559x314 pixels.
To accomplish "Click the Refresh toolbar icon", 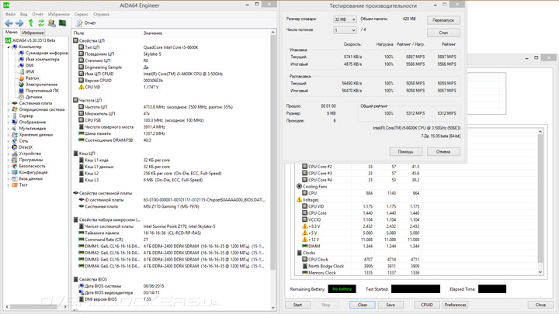I will tap(41, 23).
